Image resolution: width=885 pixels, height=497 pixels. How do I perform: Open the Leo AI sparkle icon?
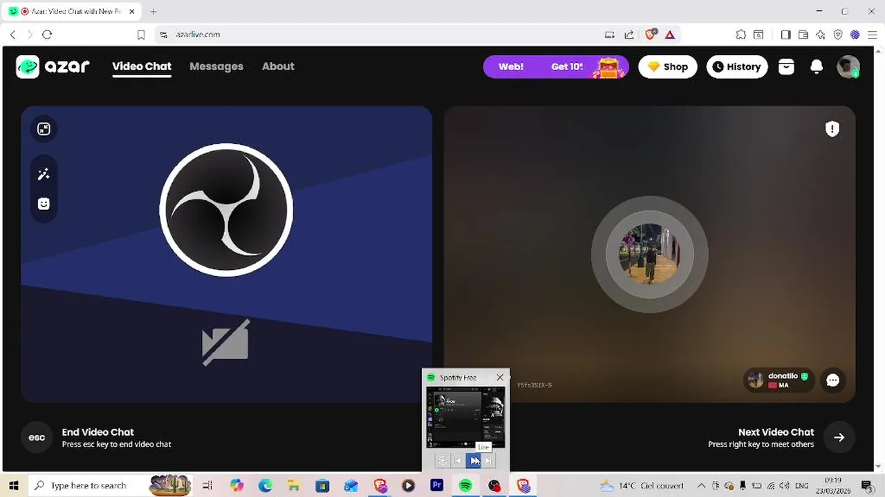821,35
